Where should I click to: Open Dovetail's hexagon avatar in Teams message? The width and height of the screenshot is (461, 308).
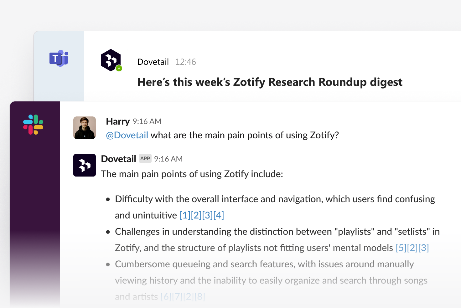(111, 60)
